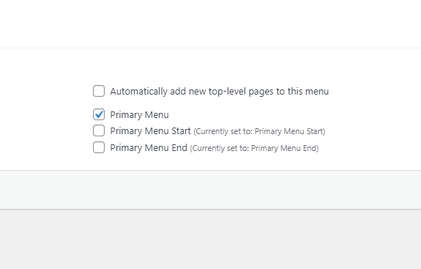The height and width of the screenshot is (269, 421).
Task: Click the 'Primary Menu End' label text
Action: pyautogui.click(x=149, y=147)
